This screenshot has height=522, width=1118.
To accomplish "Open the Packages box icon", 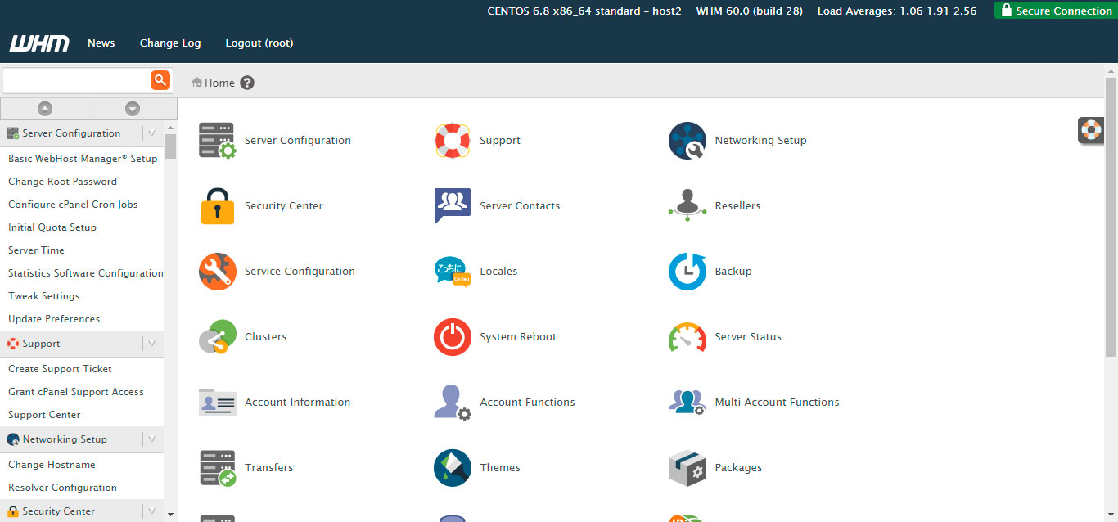I will pos(687,468).
